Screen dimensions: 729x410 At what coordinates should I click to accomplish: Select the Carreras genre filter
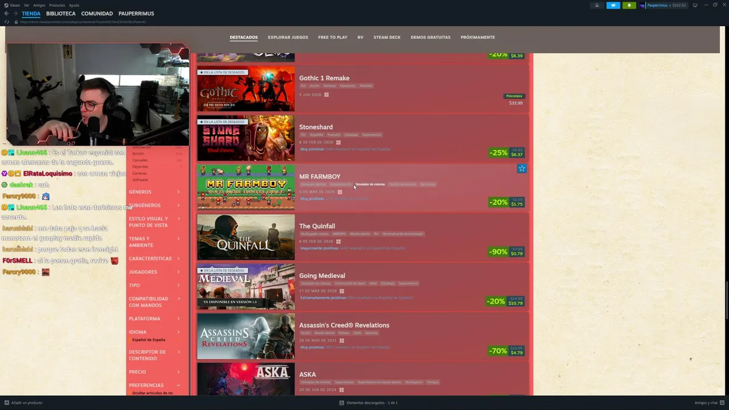(x=140, y=173)
